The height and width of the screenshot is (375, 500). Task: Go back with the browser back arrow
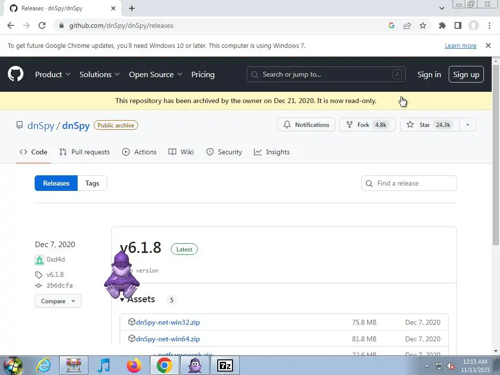(x=11, y=25)
